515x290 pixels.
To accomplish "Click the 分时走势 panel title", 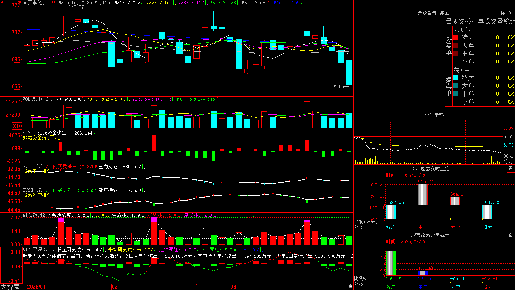I will coord(434,115).
